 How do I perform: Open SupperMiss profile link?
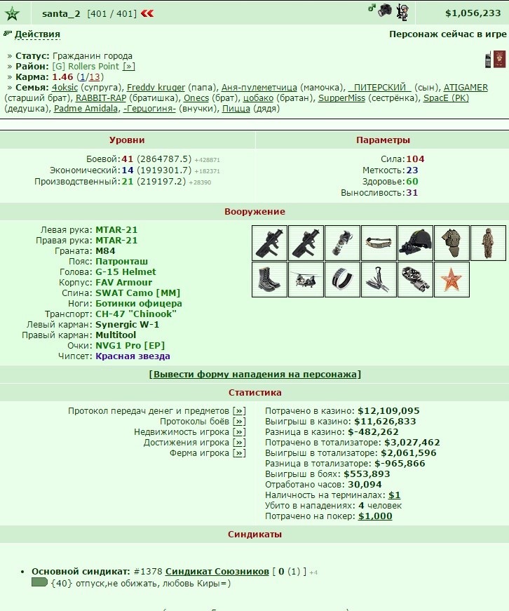341,98
